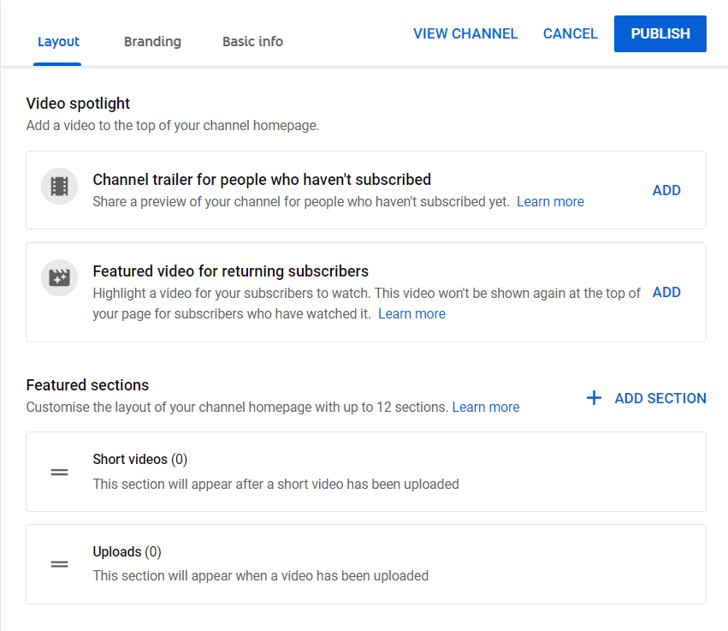Switch to the Branding tab

(152, 41)
